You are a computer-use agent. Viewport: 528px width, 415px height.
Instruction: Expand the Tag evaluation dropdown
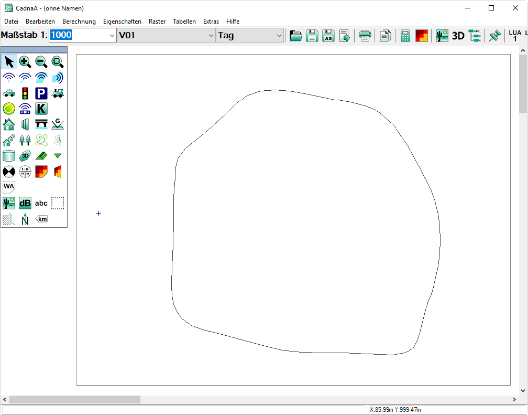pos(279,36)
